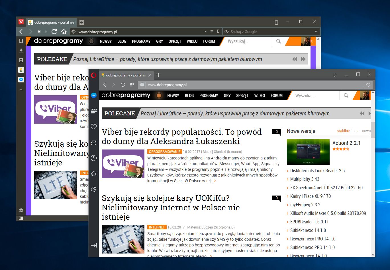The height and width of the screenshot is (270, 390).
Task: Open the Viber article headline in Opera
Action: (x=182, y=136)
